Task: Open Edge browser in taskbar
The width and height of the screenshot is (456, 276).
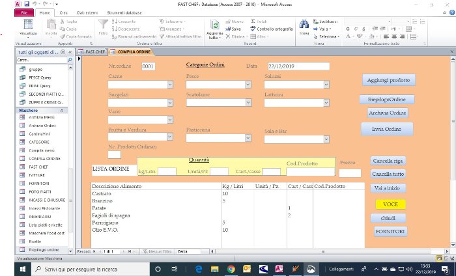Action: 199,269
